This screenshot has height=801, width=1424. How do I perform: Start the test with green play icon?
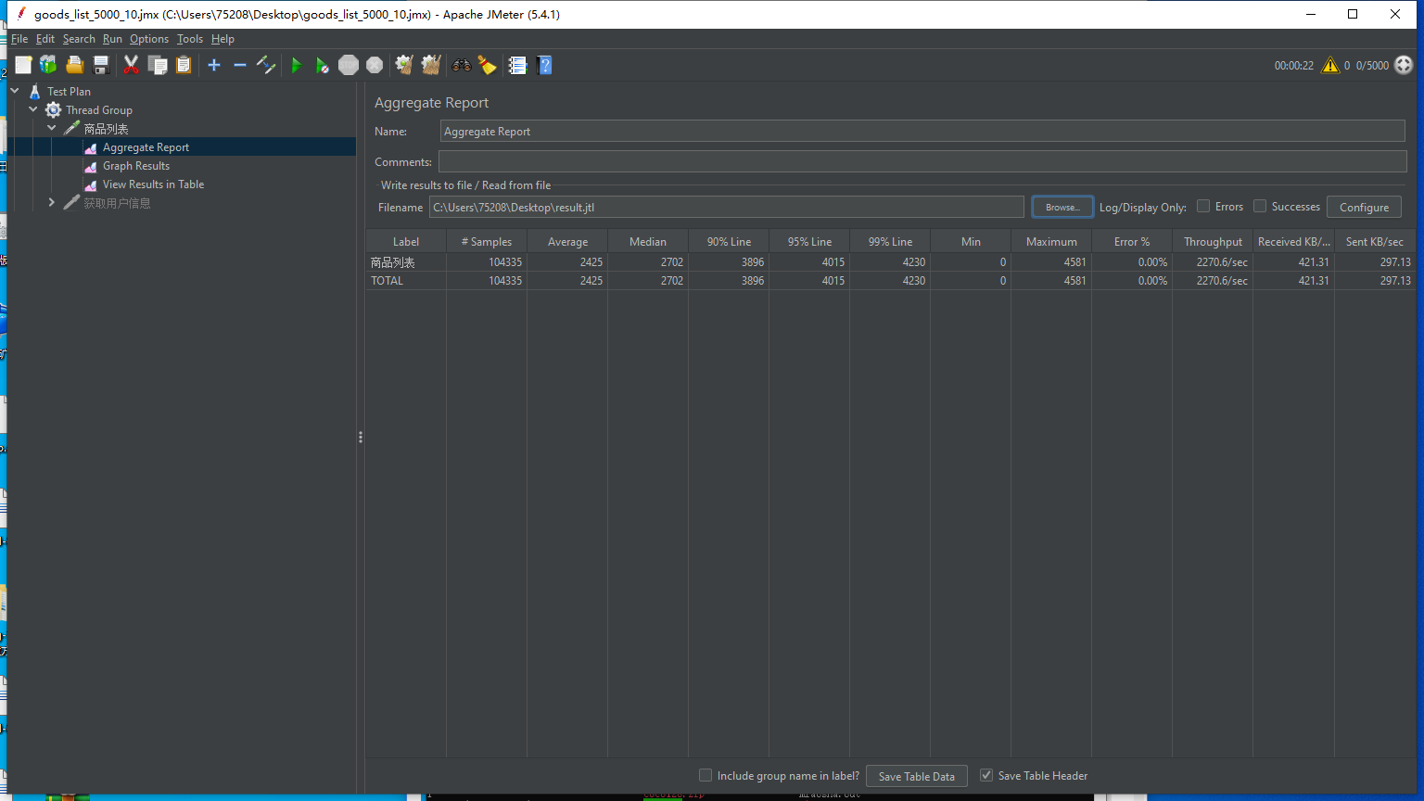point(297,65)
